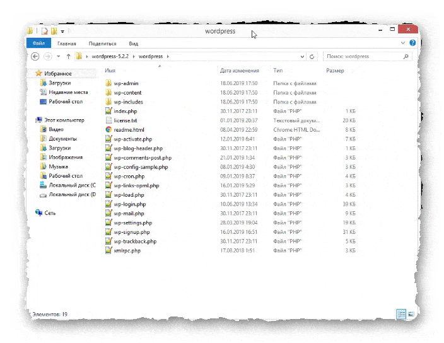Open the Поделиться ribbon tab
Viewport: 444px width, 343px height.
(x=103, y=44)
